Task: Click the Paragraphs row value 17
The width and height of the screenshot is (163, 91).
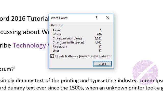Action: pyautogui.click(x=100, y=47)
